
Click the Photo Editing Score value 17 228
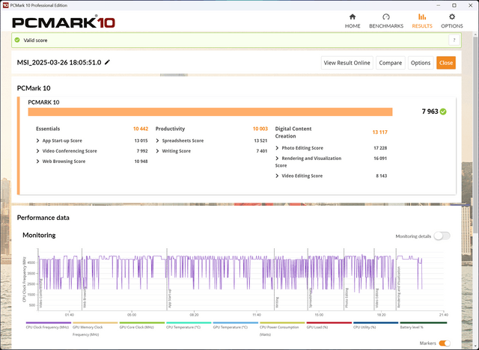(380, 148)
